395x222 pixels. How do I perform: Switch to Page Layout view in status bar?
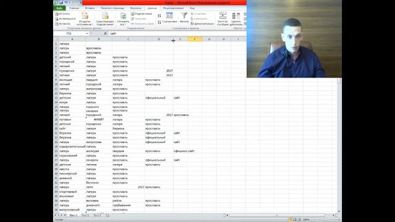pyautogui.click(x=295, y=220)
